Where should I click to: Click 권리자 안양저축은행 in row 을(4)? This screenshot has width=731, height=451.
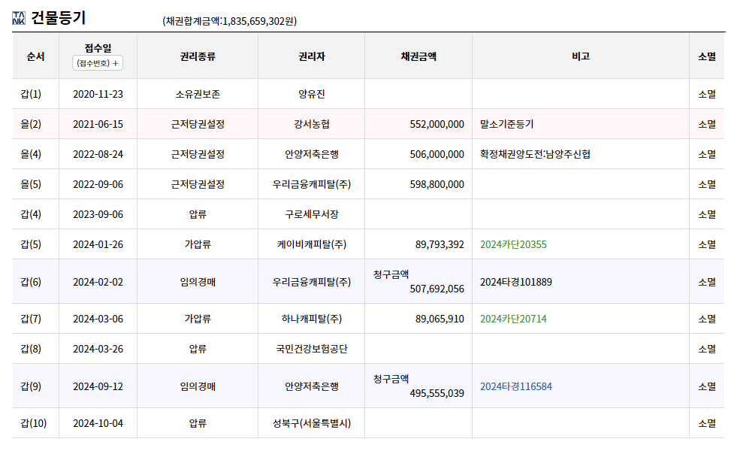coord(312,154)
